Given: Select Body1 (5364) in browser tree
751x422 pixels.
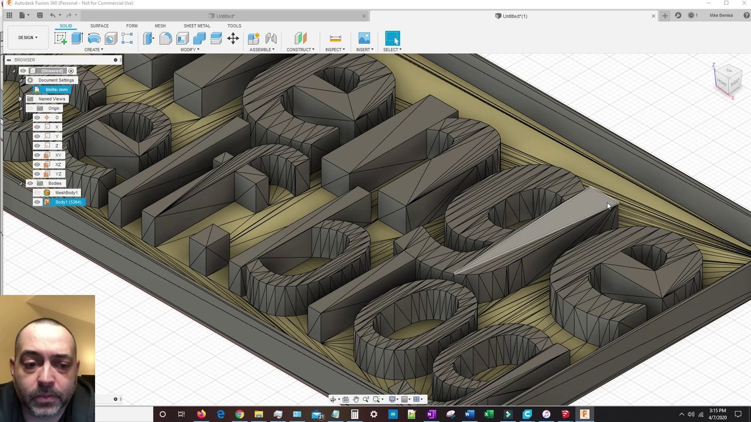Looking at the screenshot, I should [68, 202].
